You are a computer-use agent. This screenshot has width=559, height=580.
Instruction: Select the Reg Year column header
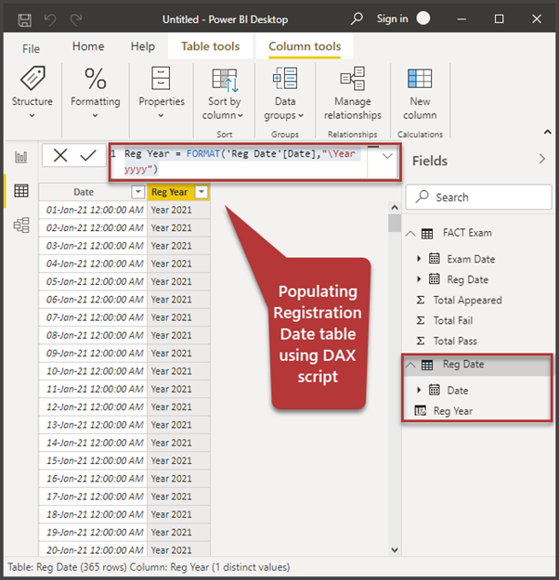pyautogui.click(x=169, y=192)
